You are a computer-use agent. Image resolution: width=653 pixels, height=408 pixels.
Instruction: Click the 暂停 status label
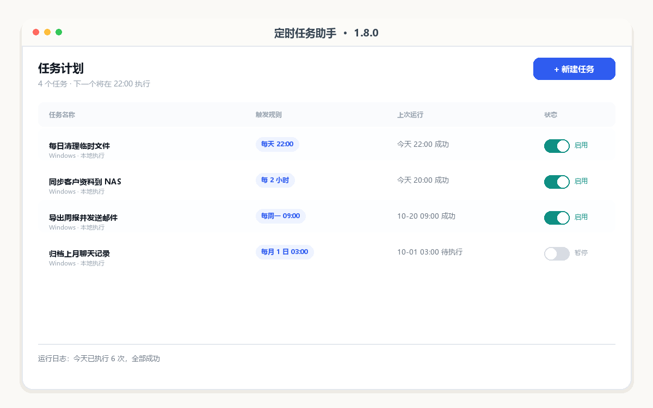click(581, 253)
